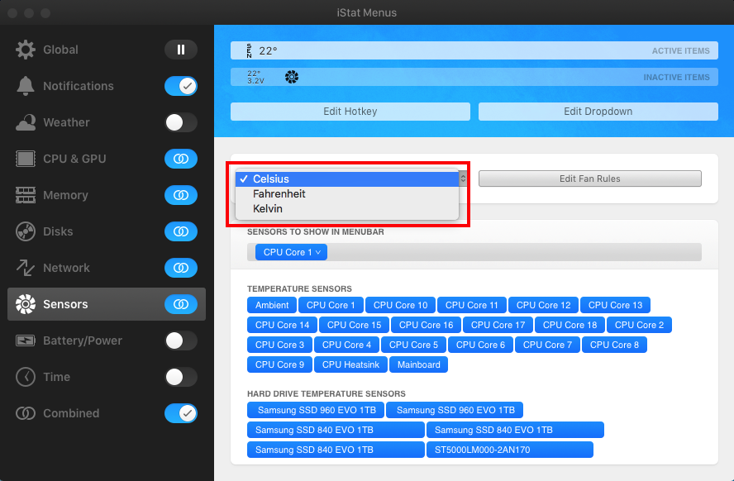Click the Memory modules icon
This screenshot has height=481, width=734.
26,195
